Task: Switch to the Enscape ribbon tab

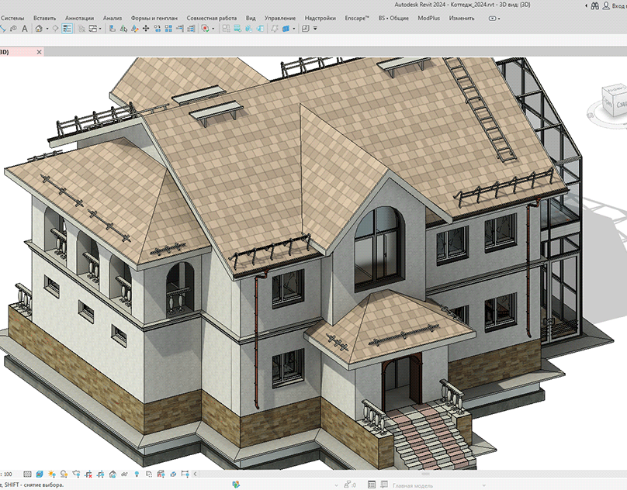Action: [x=357, y=17]
